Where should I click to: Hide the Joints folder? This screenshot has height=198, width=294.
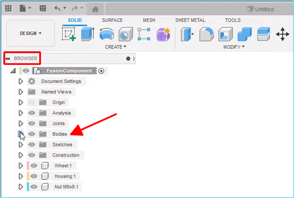point(31,124)
